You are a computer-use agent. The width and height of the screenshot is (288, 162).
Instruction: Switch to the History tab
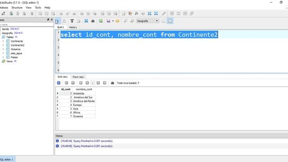(73, 27)
